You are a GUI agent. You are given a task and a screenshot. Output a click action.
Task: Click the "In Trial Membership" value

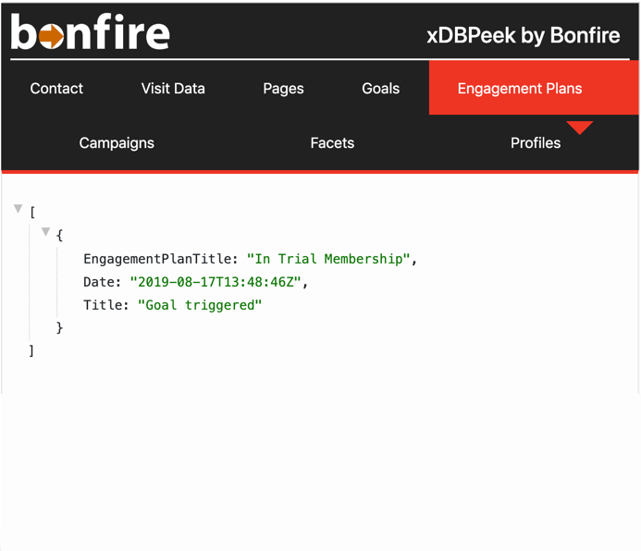click(x=328, y=259)
